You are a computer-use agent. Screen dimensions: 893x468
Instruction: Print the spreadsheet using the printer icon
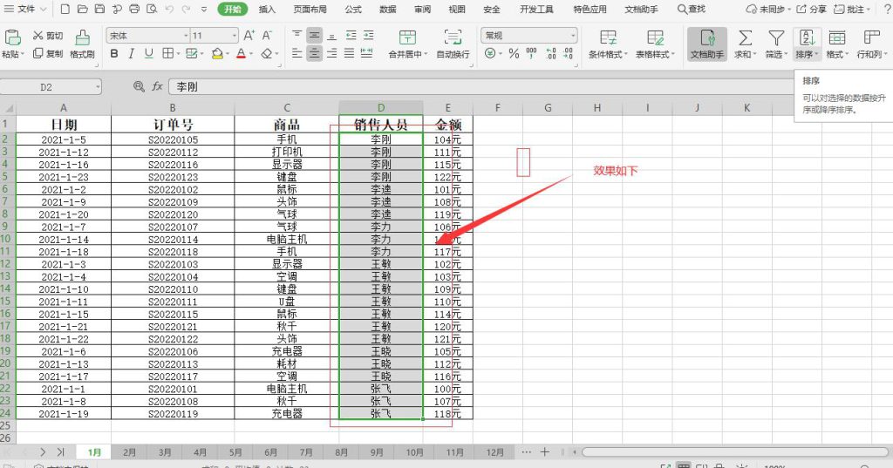(x=134, y=9)
